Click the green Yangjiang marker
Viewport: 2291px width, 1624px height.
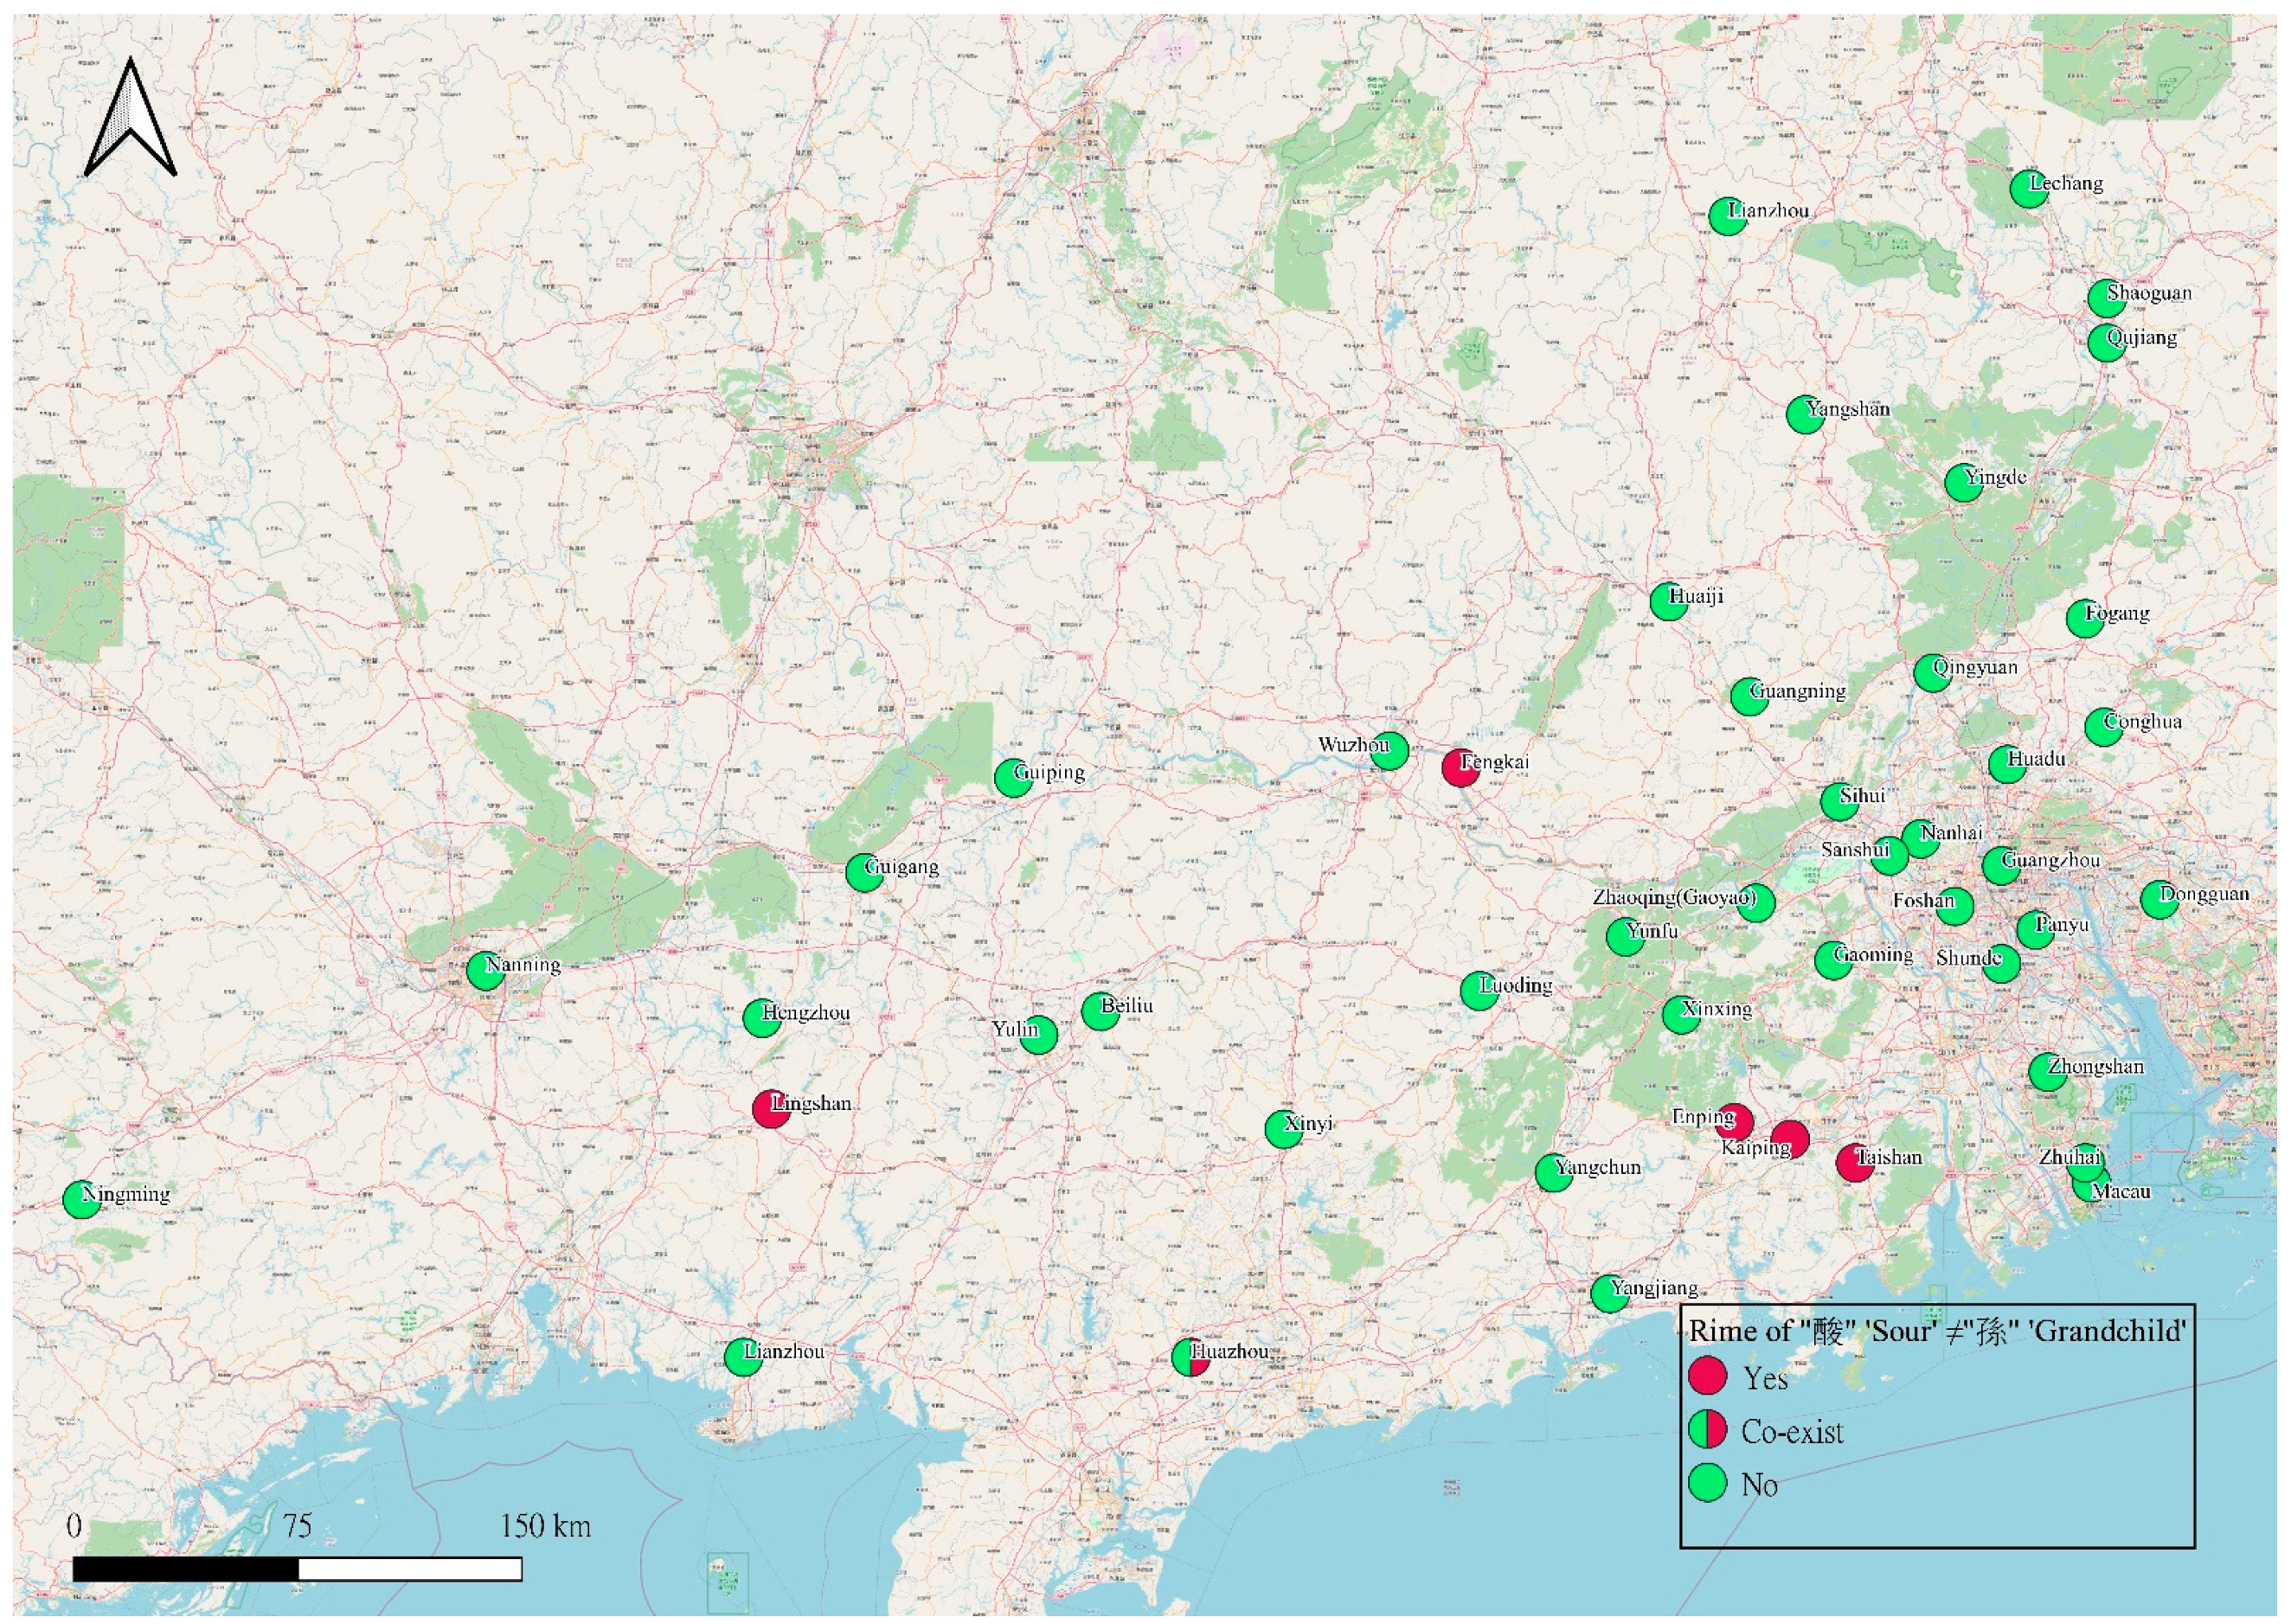click(x=1609, y=1293)
